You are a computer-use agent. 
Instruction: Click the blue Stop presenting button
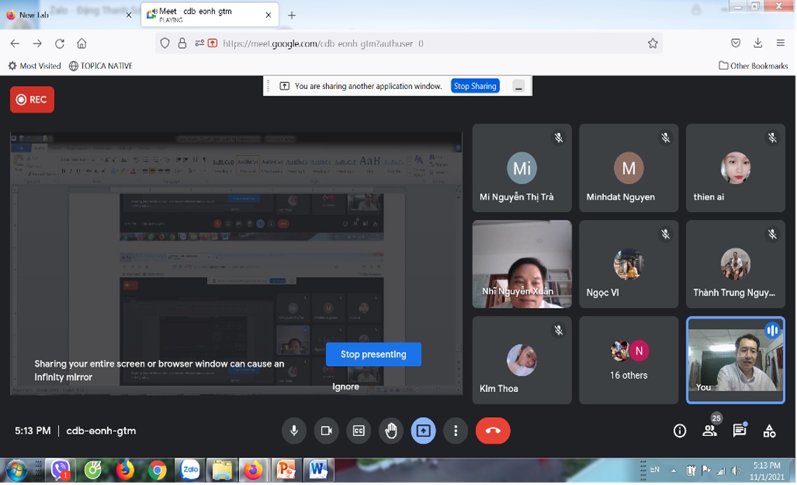coord(374,354)
